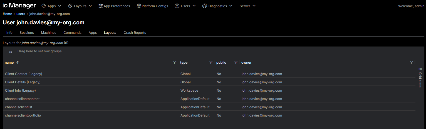426x129 pixels.
Task: Click ApplicationDefault cell of channelsclientportfolio
Action: click(195, 115)
